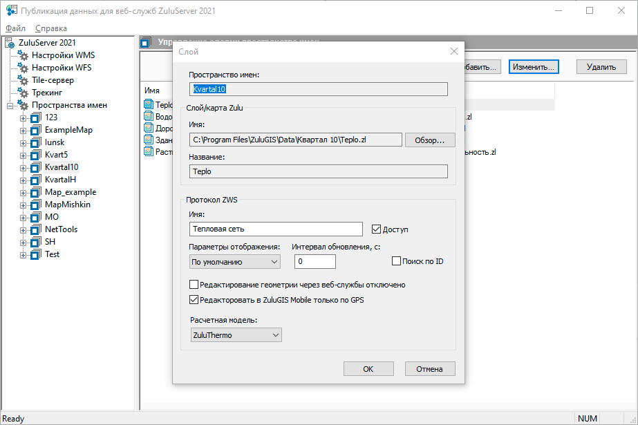The image size is (638, 425).
Task: Click the Интервал обновления input field
Action: tap(315, 262)
